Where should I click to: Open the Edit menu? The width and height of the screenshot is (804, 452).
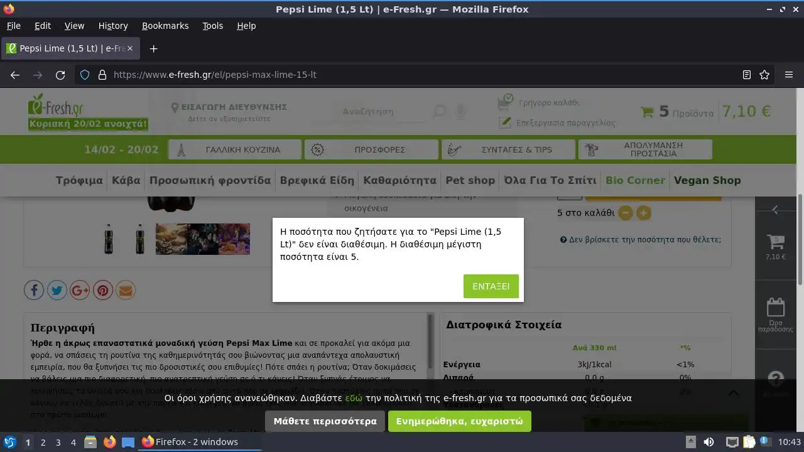tap(43, 26)
